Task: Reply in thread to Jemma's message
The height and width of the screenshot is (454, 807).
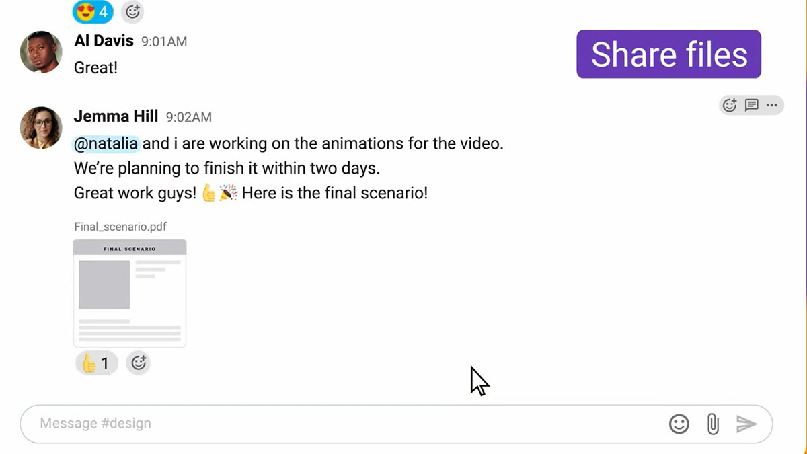Action: (x=751, y=105)
